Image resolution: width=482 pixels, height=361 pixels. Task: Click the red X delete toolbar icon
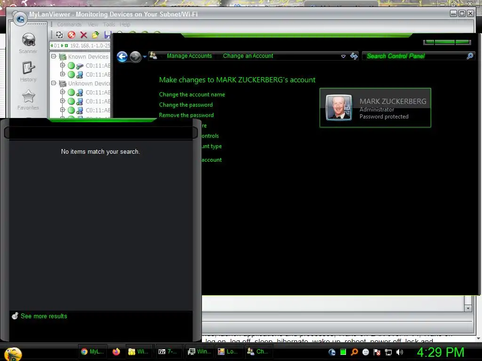coord(84,35)
